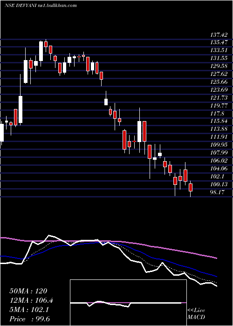This screenshot has width=233, height=326.
Task: Click the 109.95 price axis label
Action: (x=219, y=145)
